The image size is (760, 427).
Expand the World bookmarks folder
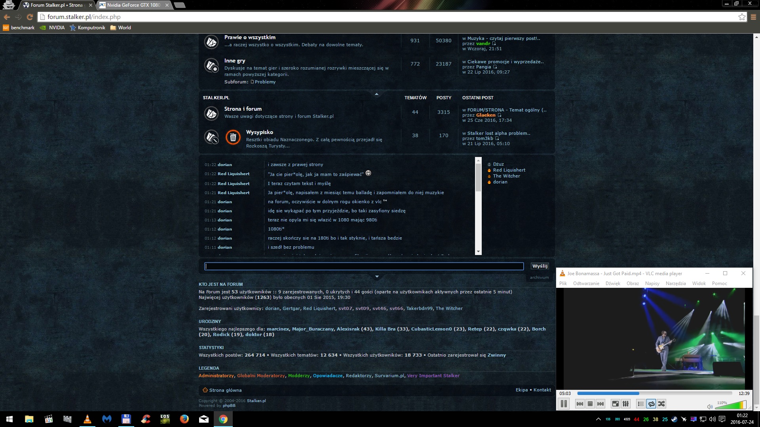120,28
